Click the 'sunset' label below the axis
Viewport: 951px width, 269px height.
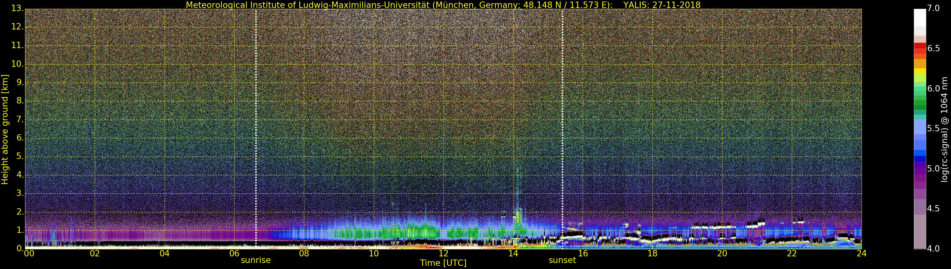562,260
